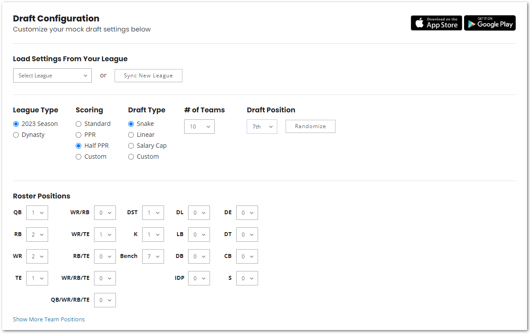Click the Sync New League button
Viewport: 531px width, 334px height.
[x=148, y=75]
